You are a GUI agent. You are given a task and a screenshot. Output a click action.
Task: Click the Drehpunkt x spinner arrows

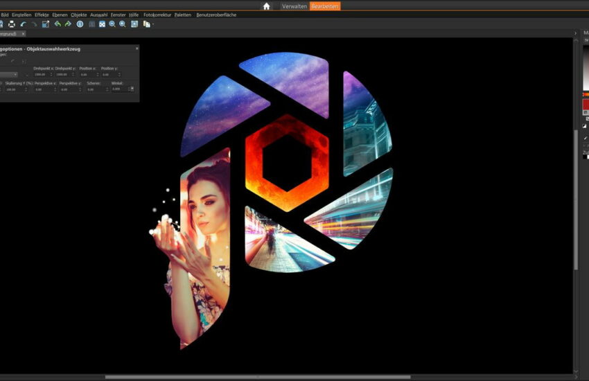tap(51, 75)
